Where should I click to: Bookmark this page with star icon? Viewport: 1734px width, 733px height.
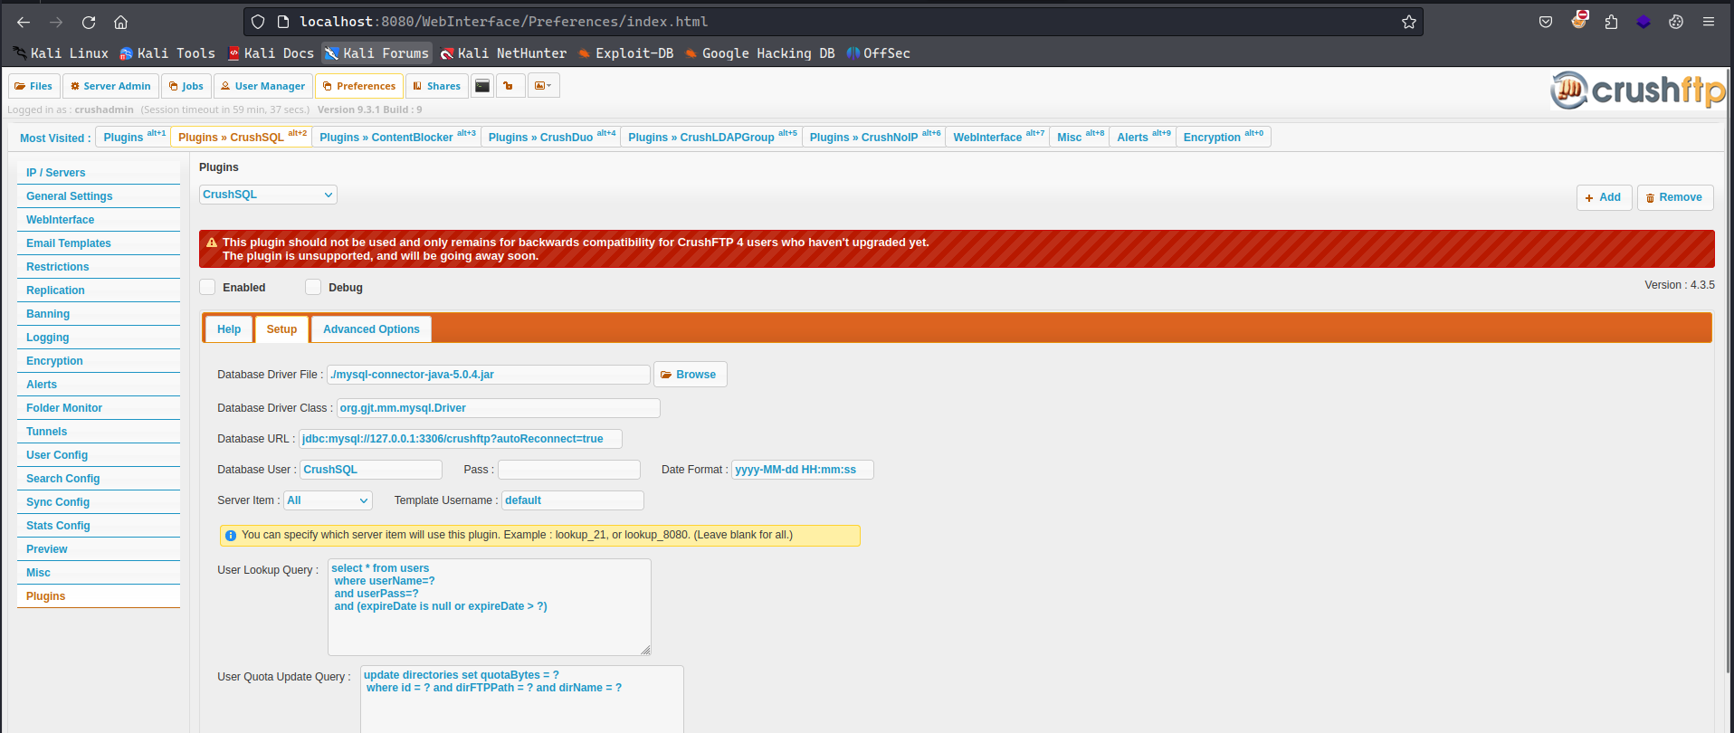(x=1408, y=22)
